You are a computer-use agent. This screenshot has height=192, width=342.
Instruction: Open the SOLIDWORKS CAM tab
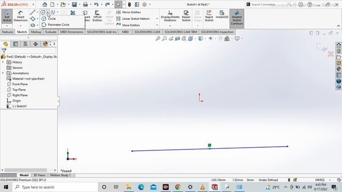[x=147, y=32]
